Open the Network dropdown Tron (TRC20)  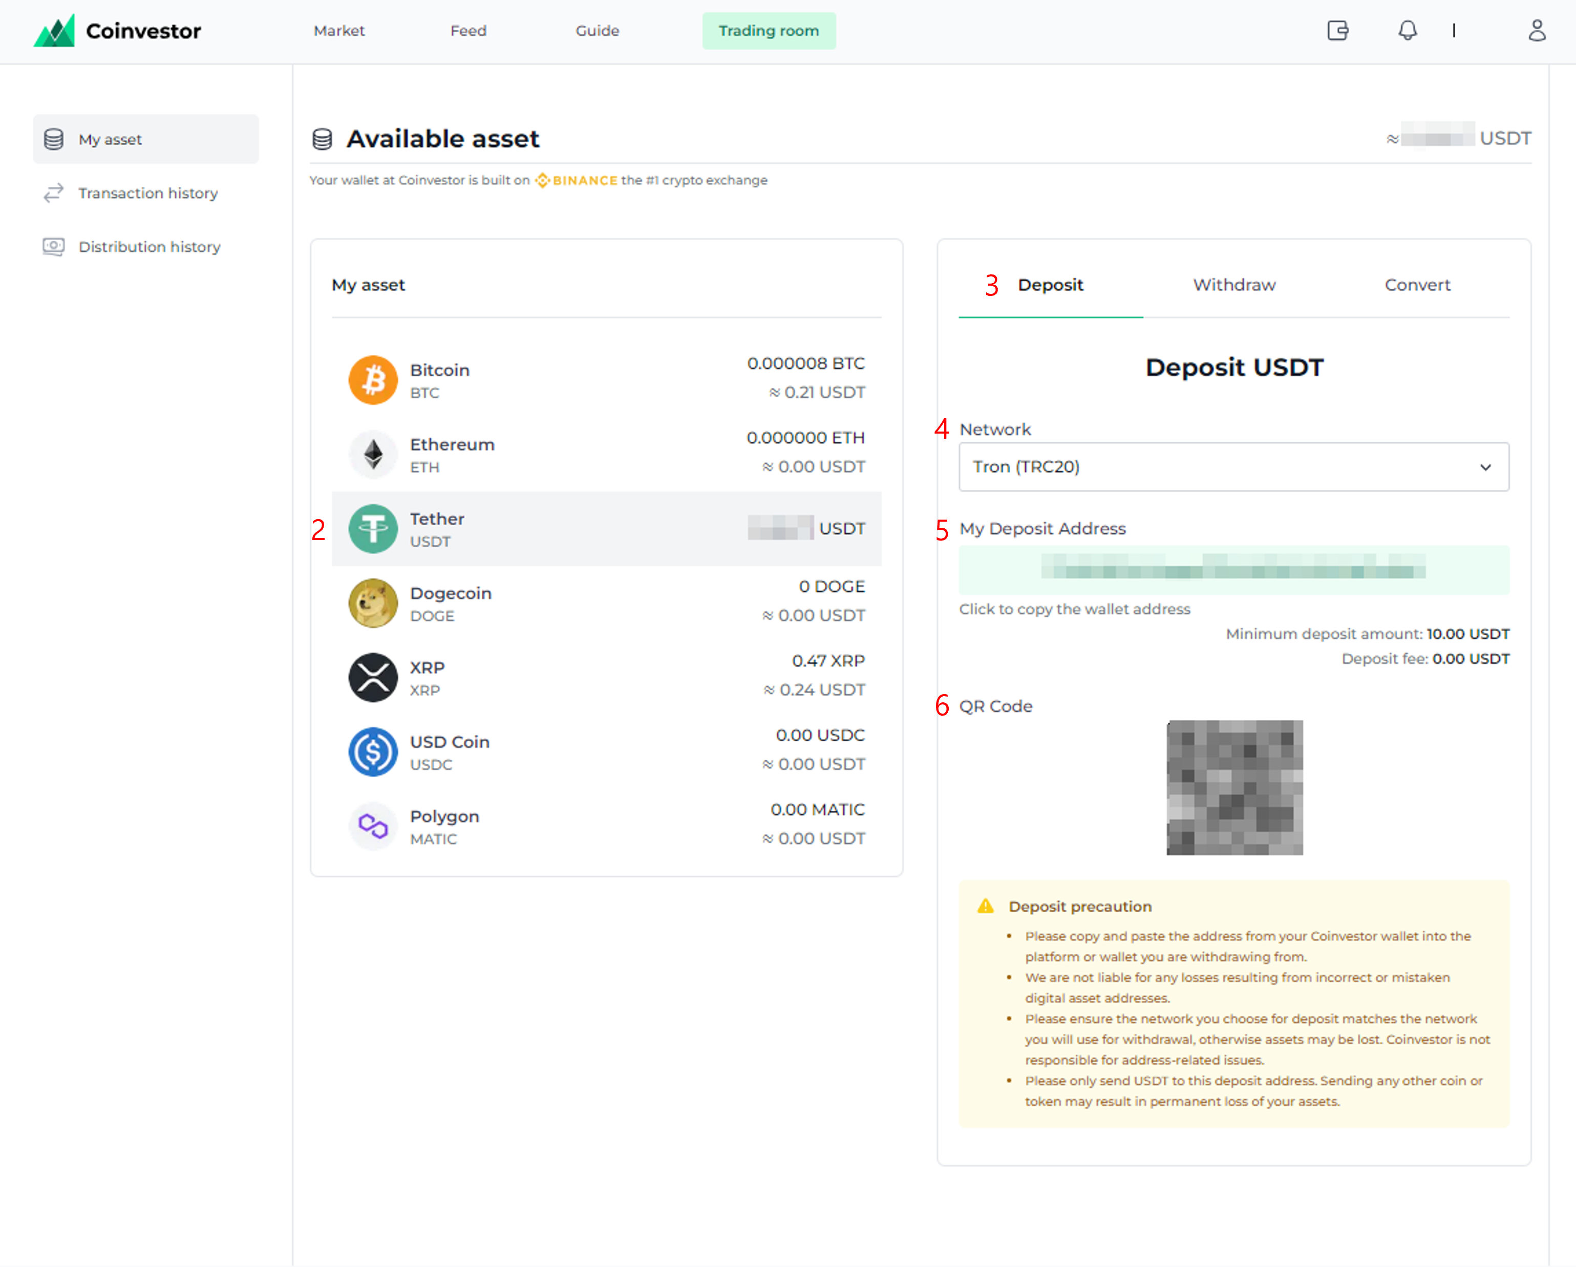pos(1234,467)
